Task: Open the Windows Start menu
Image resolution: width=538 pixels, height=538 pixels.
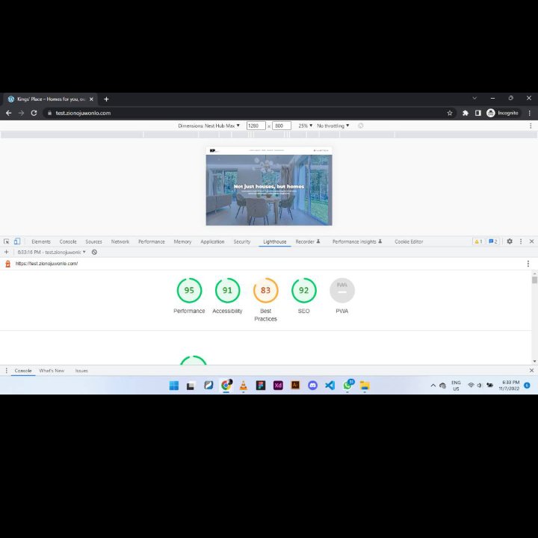Action: point(174,386)
